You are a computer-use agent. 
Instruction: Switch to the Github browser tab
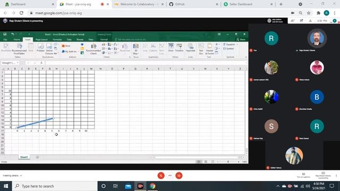tap(194, 4)
